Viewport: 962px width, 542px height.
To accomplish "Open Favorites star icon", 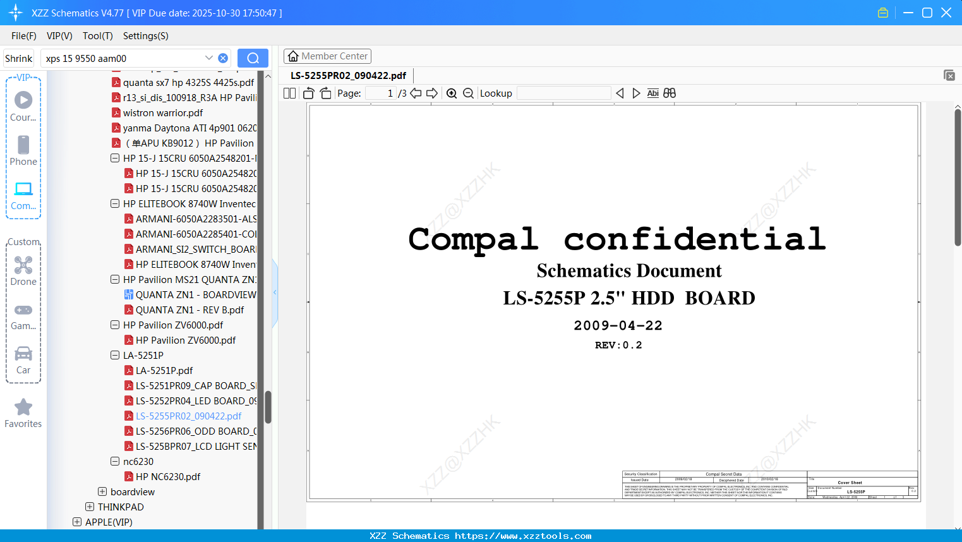I will click(23, 413).
